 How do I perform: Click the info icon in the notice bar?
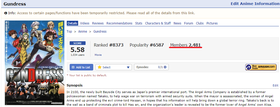click(6, 13)
